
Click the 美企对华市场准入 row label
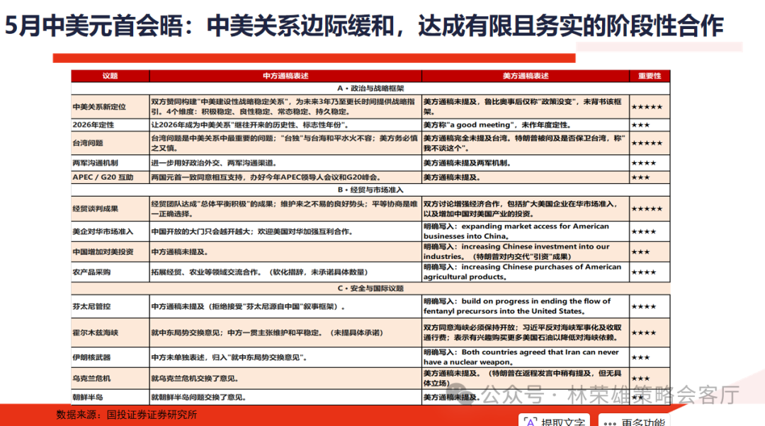[103, 231]
